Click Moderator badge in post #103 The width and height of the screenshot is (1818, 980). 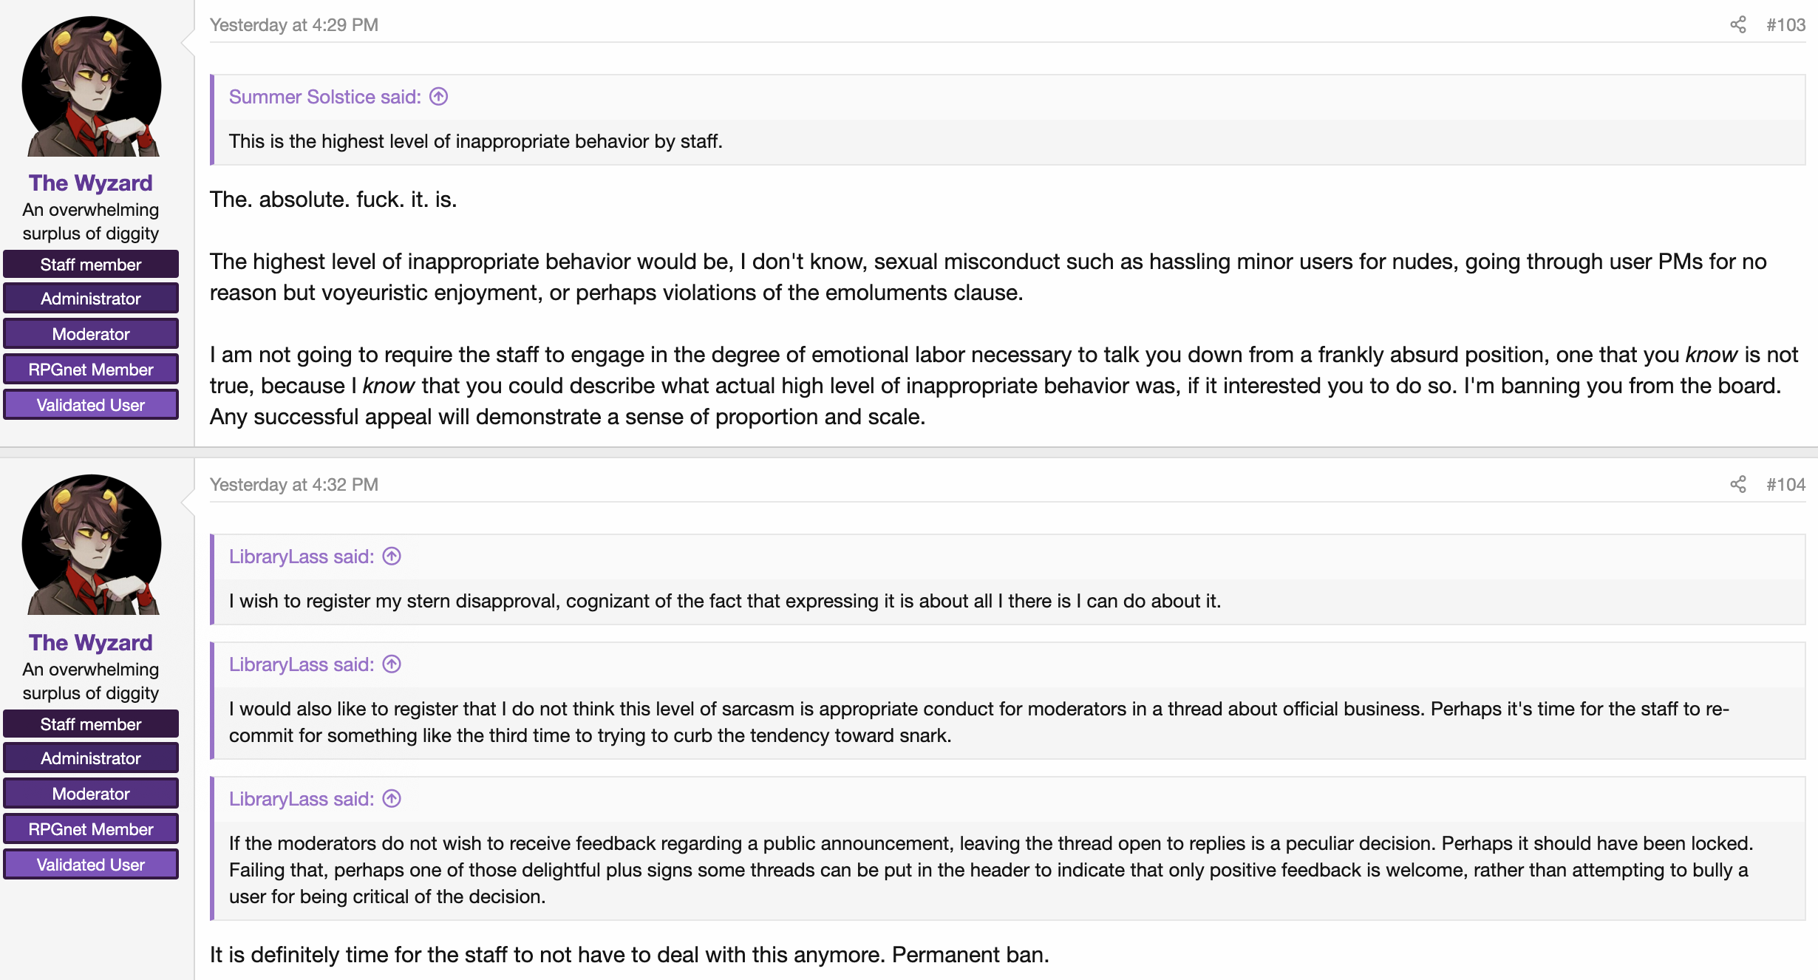point(91,334)
